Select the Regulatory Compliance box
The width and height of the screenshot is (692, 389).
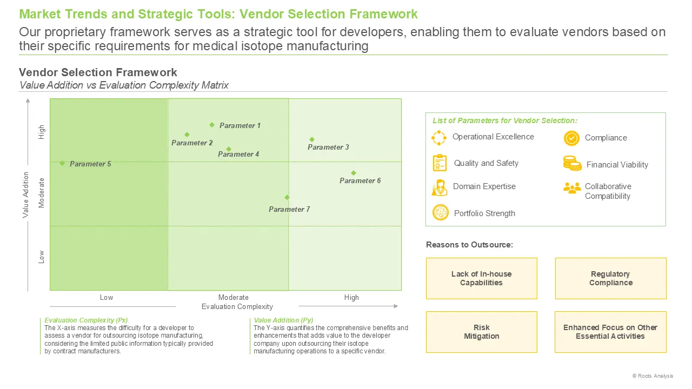(x=611, y=278)
